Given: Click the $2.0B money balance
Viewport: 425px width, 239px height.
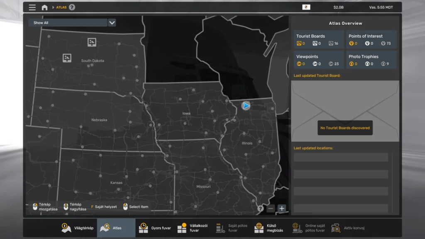Looking at the screenshot, I should tap(339, 7).
